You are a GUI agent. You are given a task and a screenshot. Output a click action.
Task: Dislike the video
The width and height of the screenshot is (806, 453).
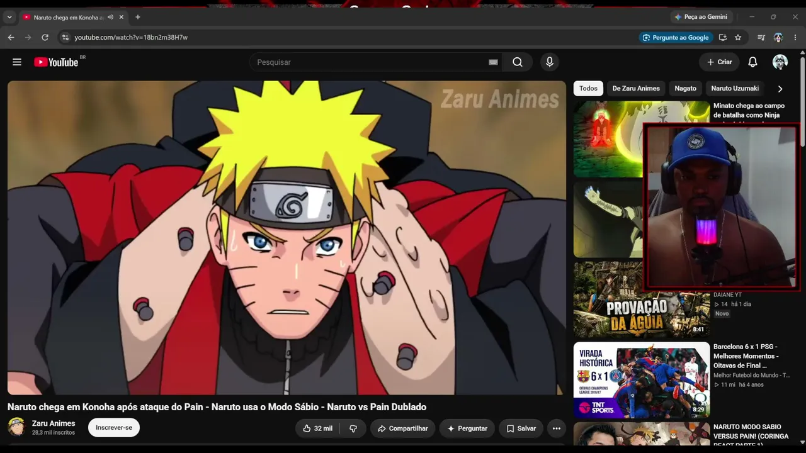pyautogui.click(x=353, y=428)
